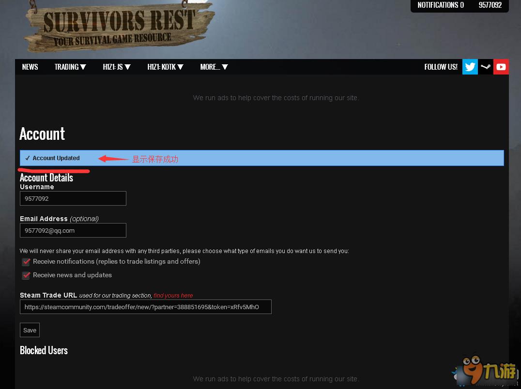Image resolution: width=521 pixels, height=389 pixels.
Task: Expand the TRADING dropdown menu
Action: (70, 67)
